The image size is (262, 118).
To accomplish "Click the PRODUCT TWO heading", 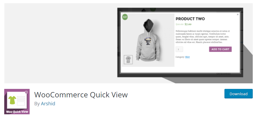I will coord(190,19).
